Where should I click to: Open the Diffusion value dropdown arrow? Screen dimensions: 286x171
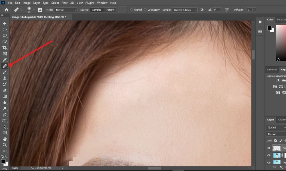254,10
